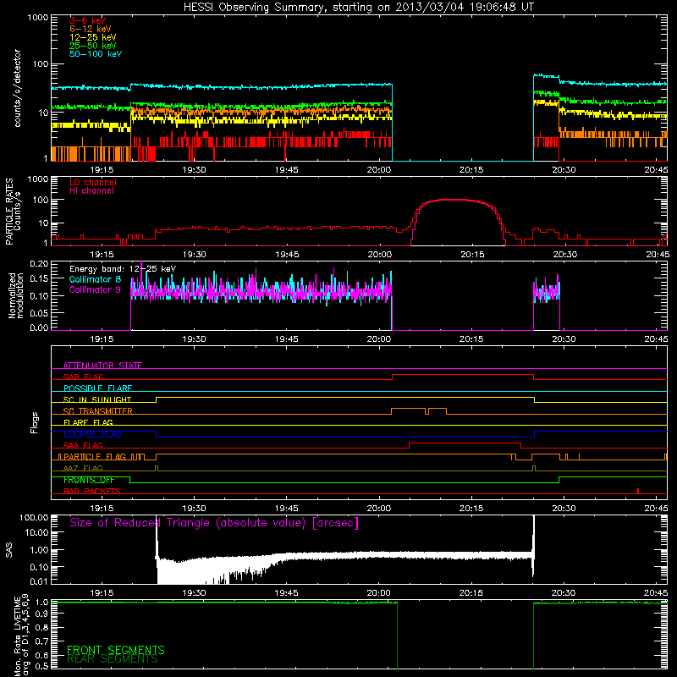Click the 'counts/s/detector' axis label
Screen dimensions: 677x677
point(17,88)
